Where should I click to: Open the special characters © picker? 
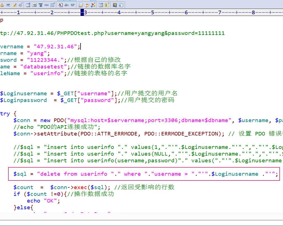click(x=20, y=5)
